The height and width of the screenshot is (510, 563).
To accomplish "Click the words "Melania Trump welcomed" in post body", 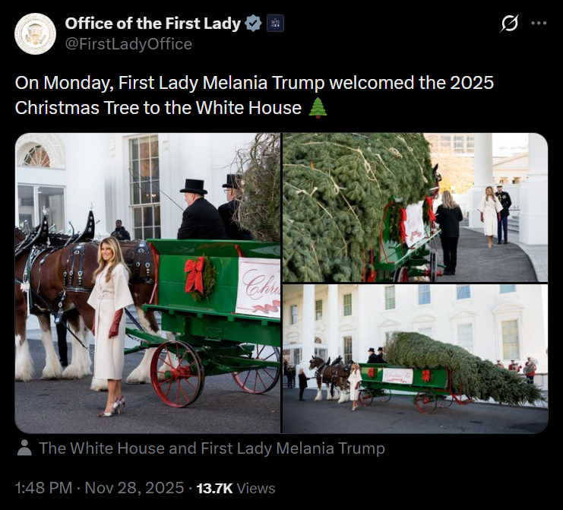I will click(x=264, y=83).
